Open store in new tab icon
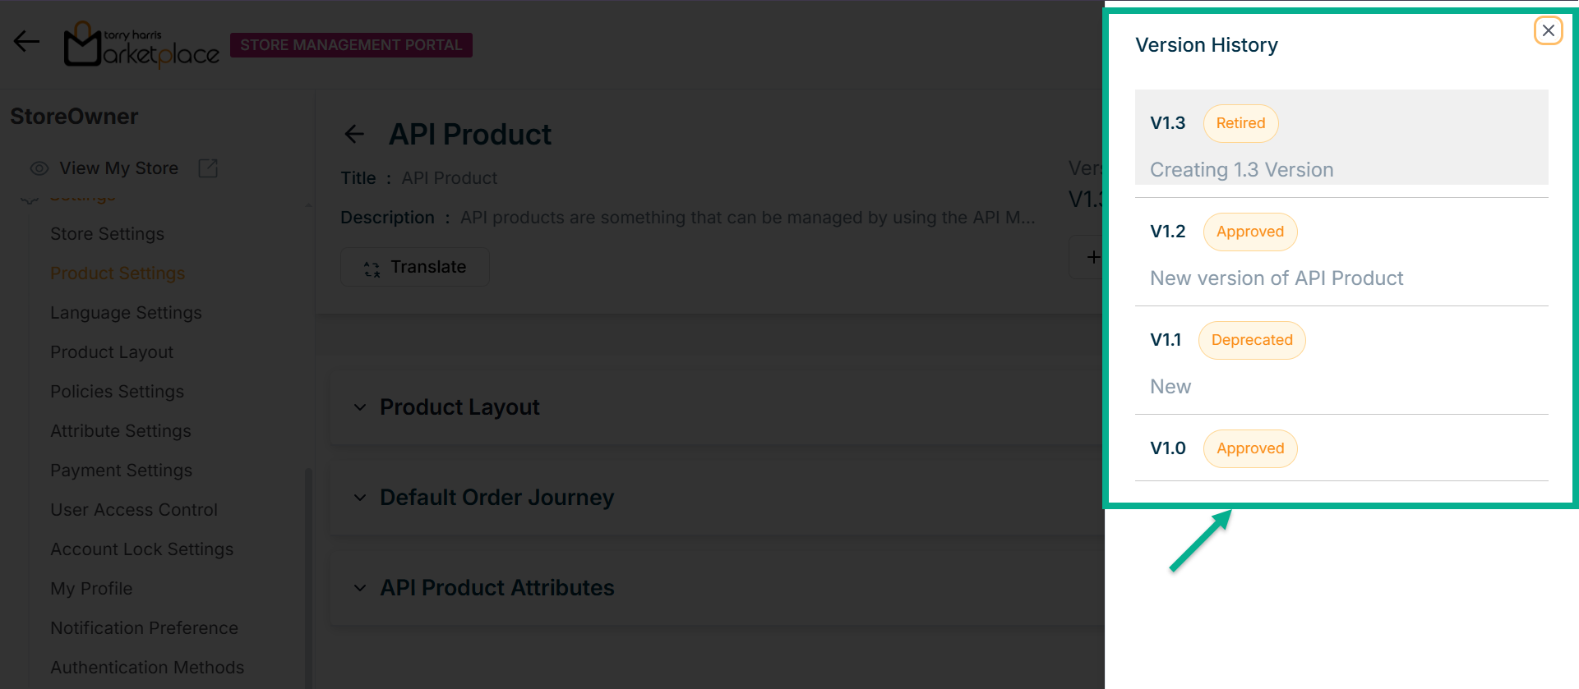This screenshot has height=689, width=1579. coord(208,168)
